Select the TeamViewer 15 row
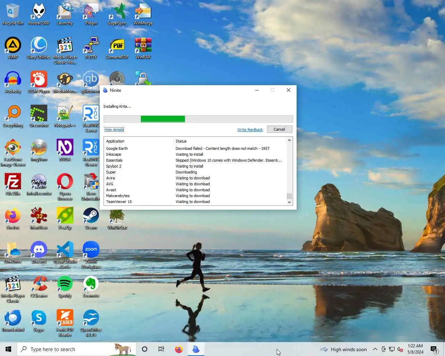Screen dimensions: 445x356 point(195,202)
